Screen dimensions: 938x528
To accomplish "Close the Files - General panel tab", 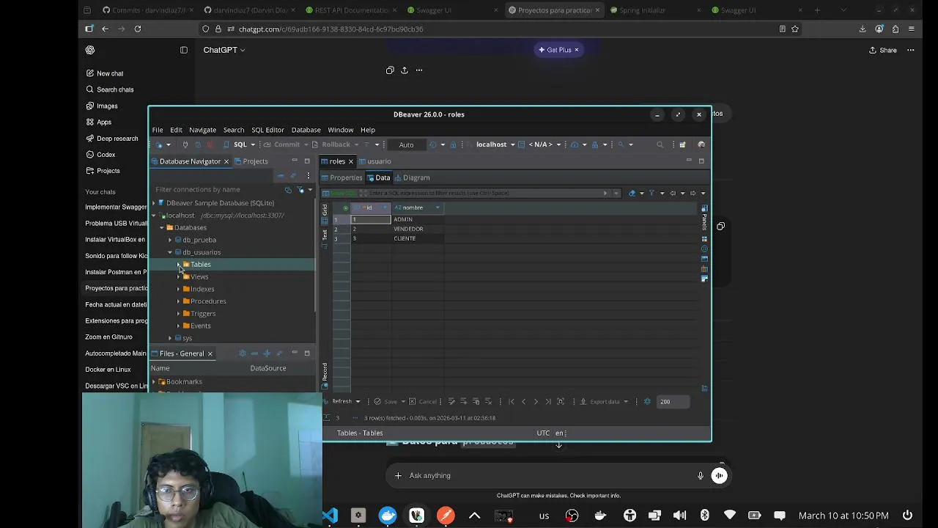I will [x=210, y=353].
